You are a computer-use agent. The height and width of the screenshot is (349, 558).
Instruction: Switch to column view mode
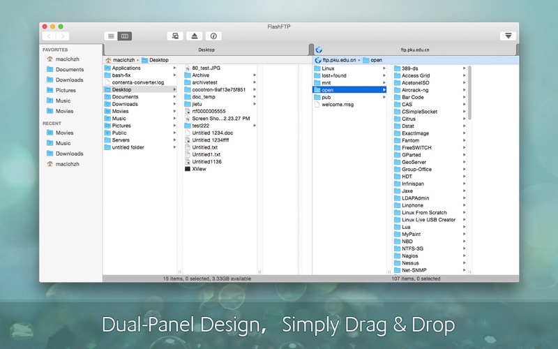click(x=125, y=36)
